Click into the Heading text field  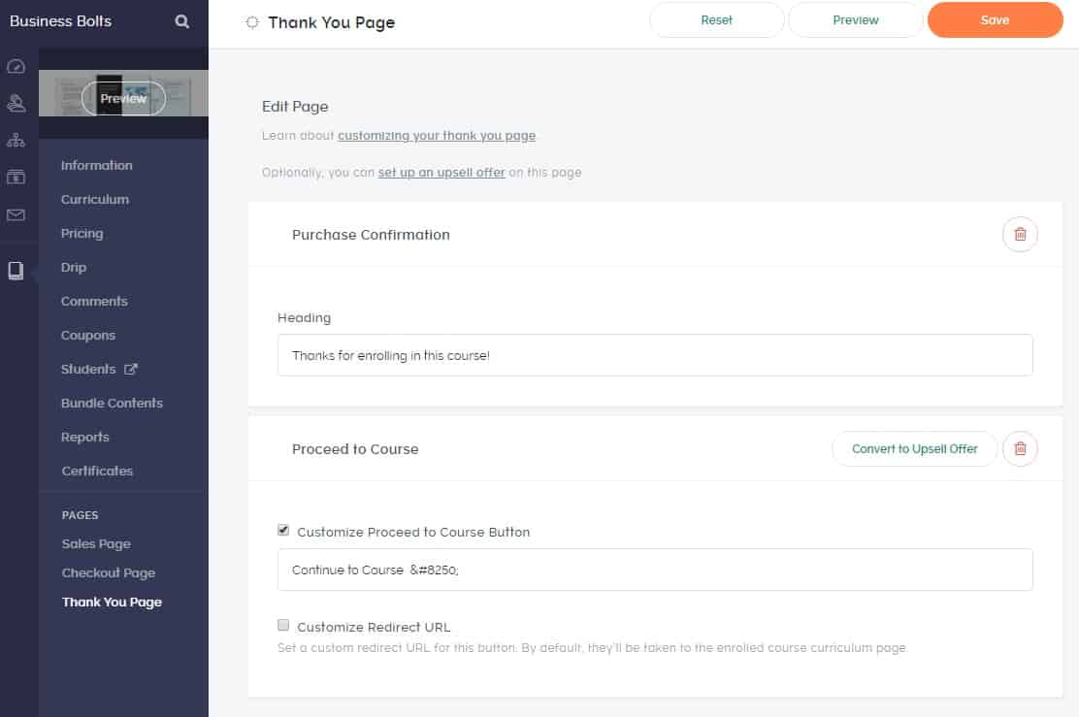click(654, 356)
